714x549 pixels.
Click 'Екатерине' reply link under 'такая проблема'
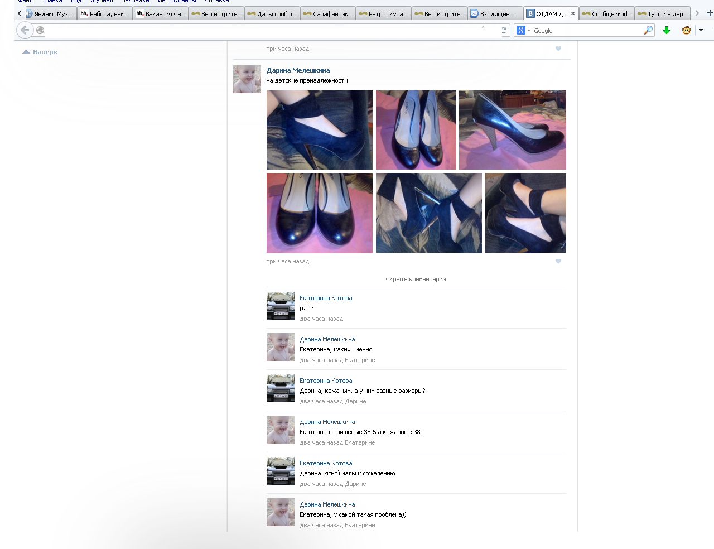(x=360, y=525)
